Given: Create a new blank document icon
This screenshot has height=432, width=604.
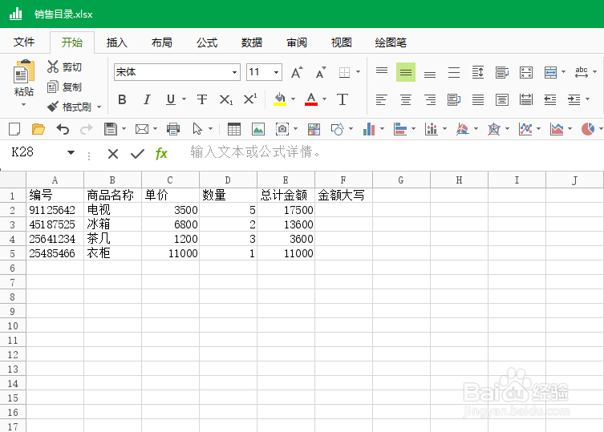Looking at the screenshot, I should 14,129.
